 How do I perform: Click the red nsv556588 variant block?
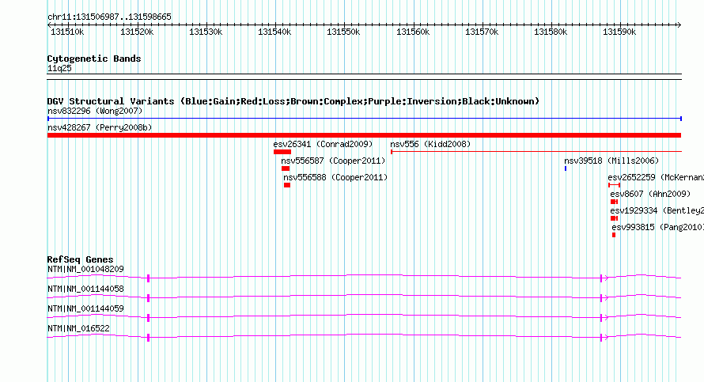point(287,185)
